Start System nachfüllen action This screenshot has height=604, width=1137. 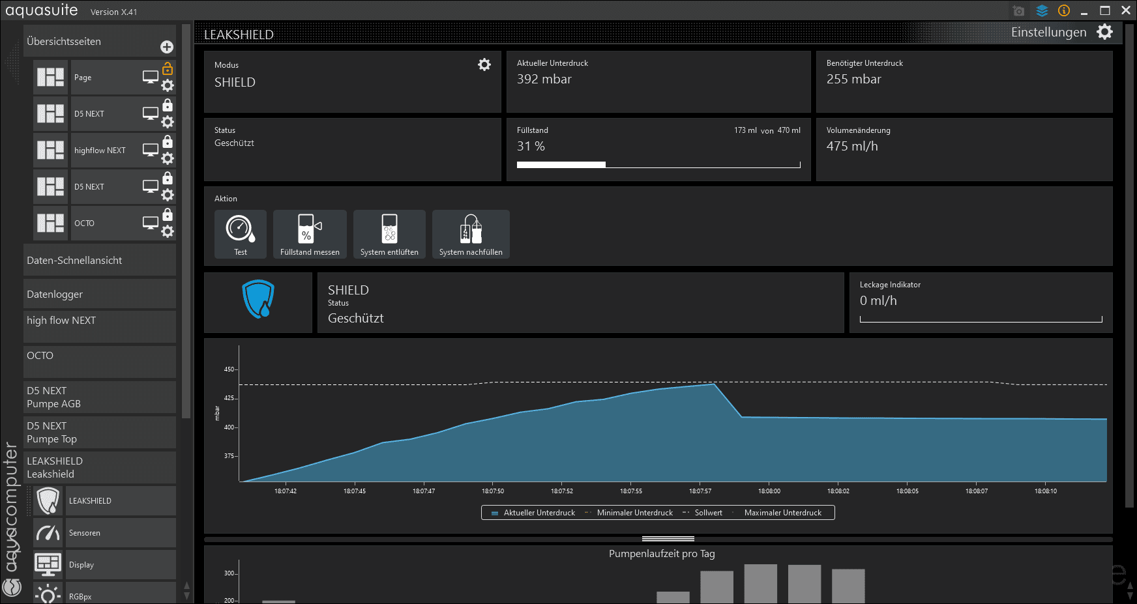(471, 235)
